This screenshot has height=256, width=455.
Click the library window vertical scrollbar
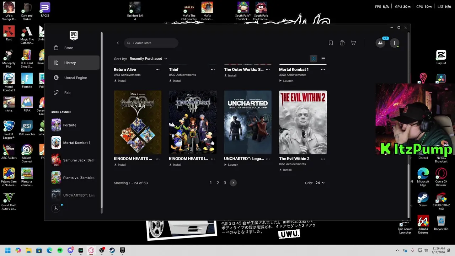(408, 191)
